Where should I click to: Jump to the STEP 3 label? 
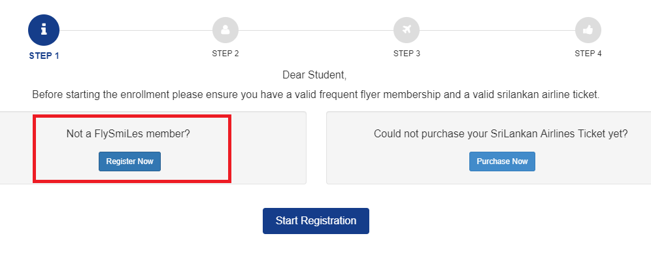pyautogui.click(x=407, y=54)
